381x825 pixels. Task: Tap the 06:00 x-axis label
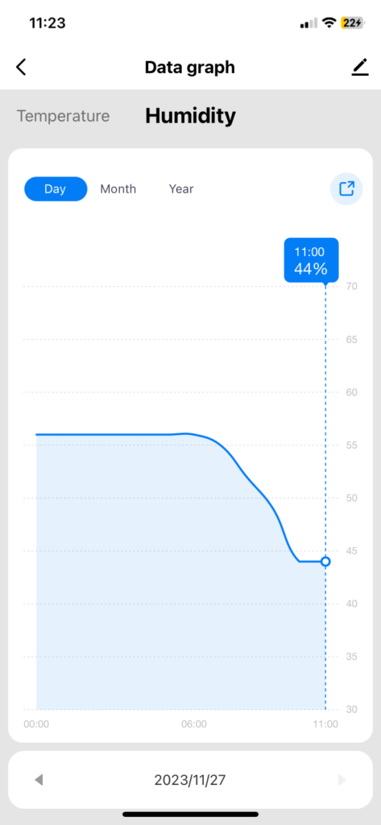[x=194, y=724]
